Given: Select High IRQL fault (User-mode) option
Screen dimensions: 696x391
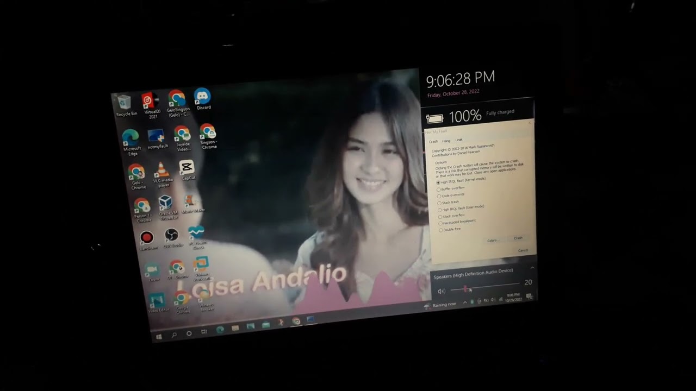Looking at the screenshot, I should tap(461, 209).
